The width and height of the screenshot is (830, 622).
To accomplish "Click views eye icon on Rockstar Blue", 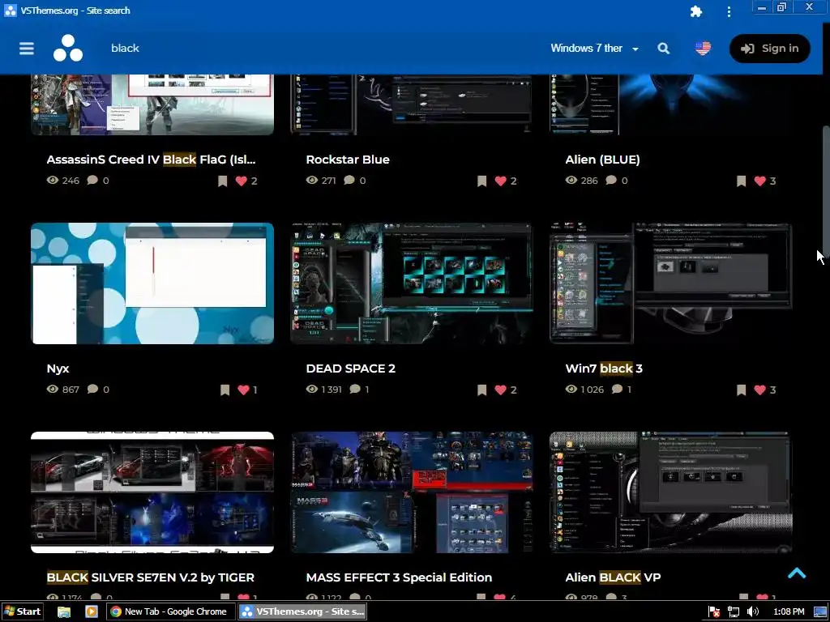I will (x=312, y=181).
